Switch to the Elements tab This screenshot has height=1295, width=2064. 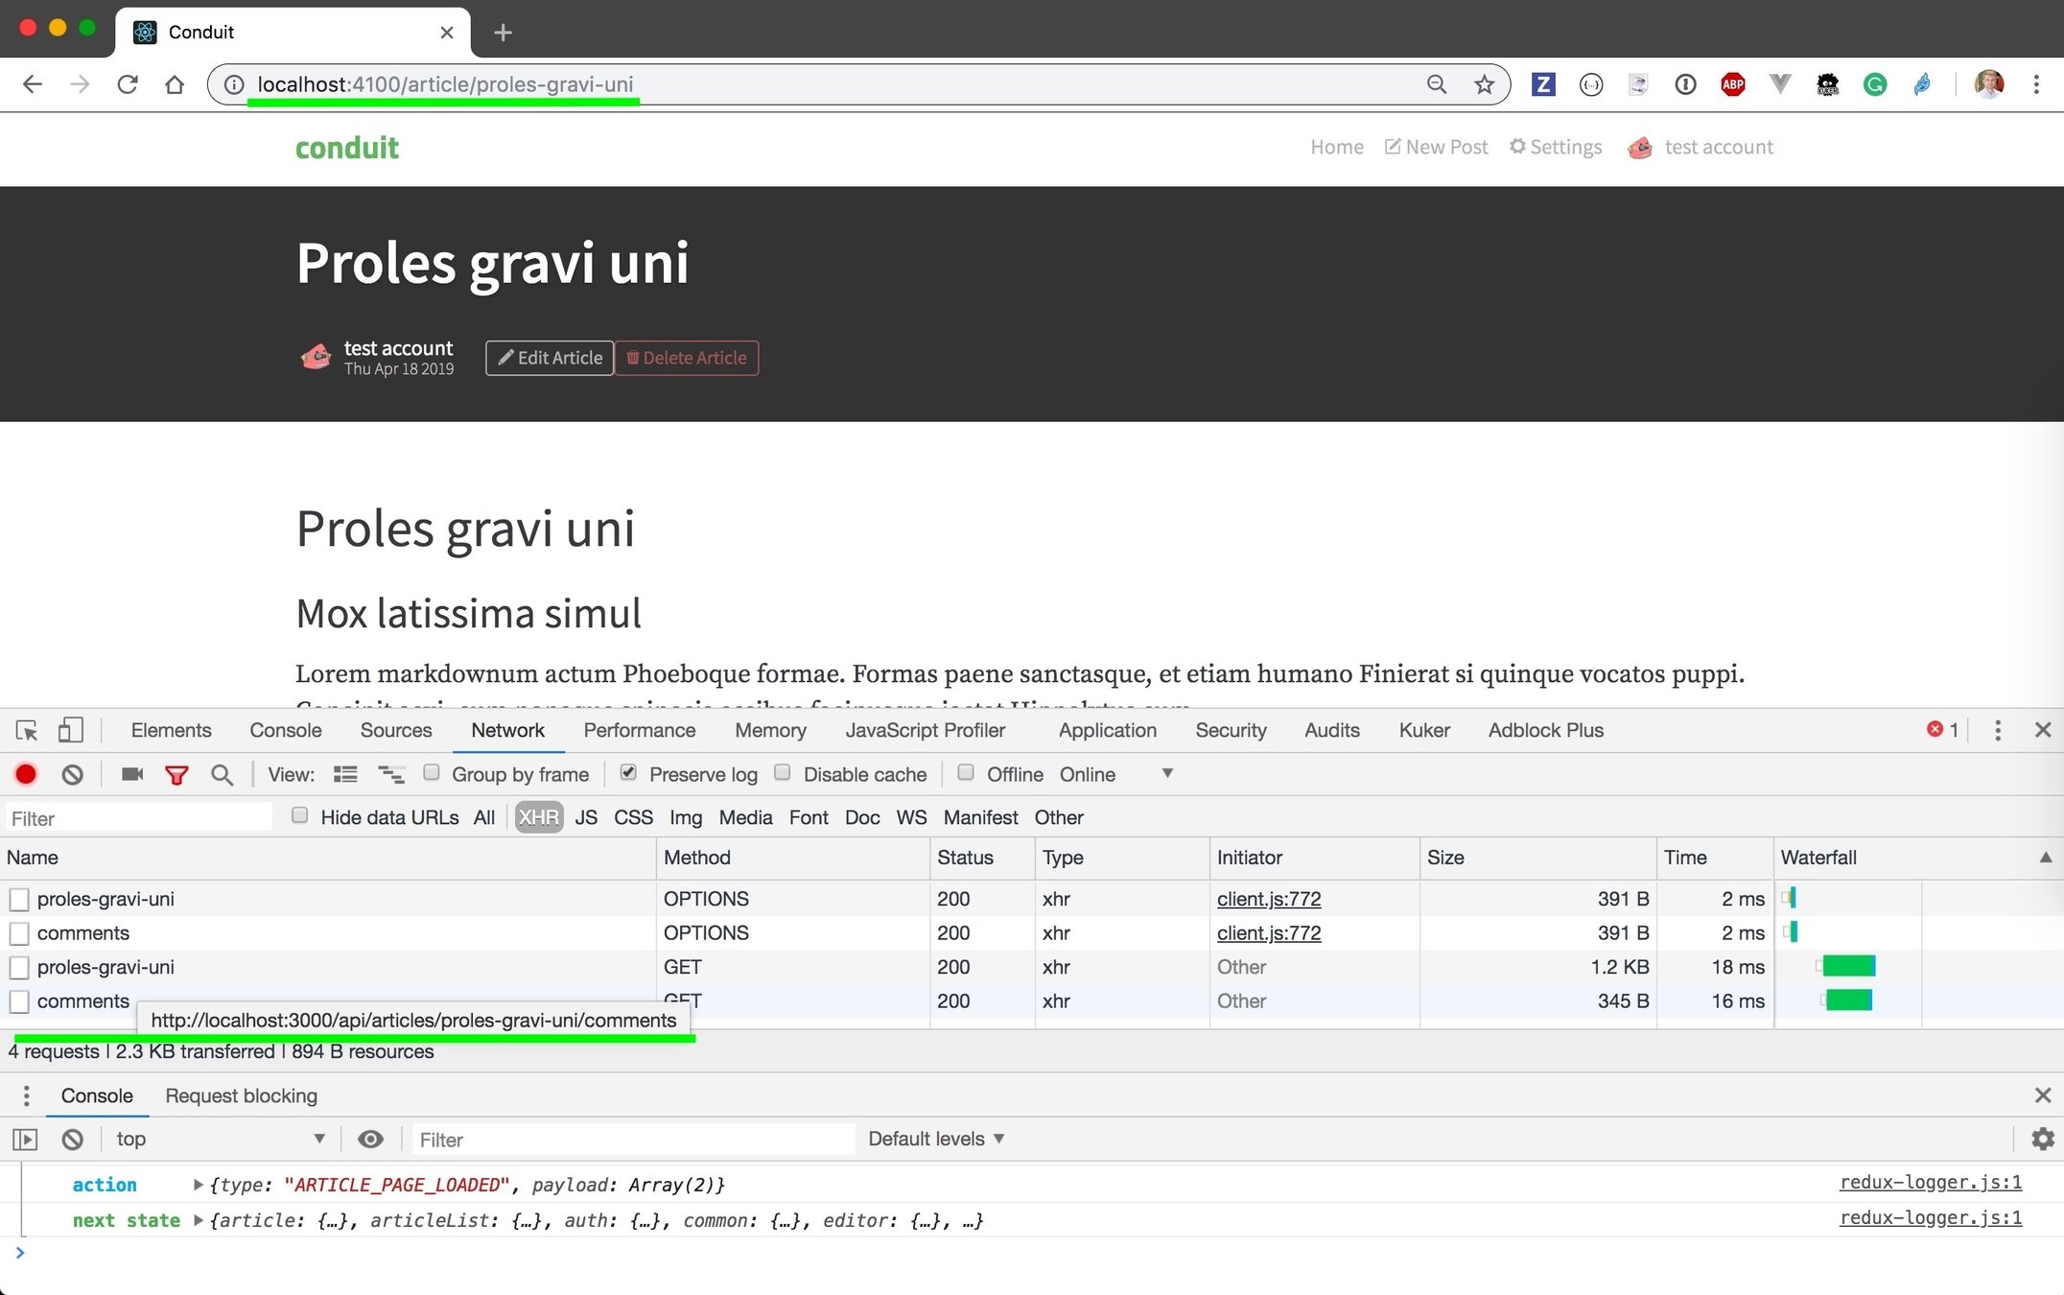point(171,730)
